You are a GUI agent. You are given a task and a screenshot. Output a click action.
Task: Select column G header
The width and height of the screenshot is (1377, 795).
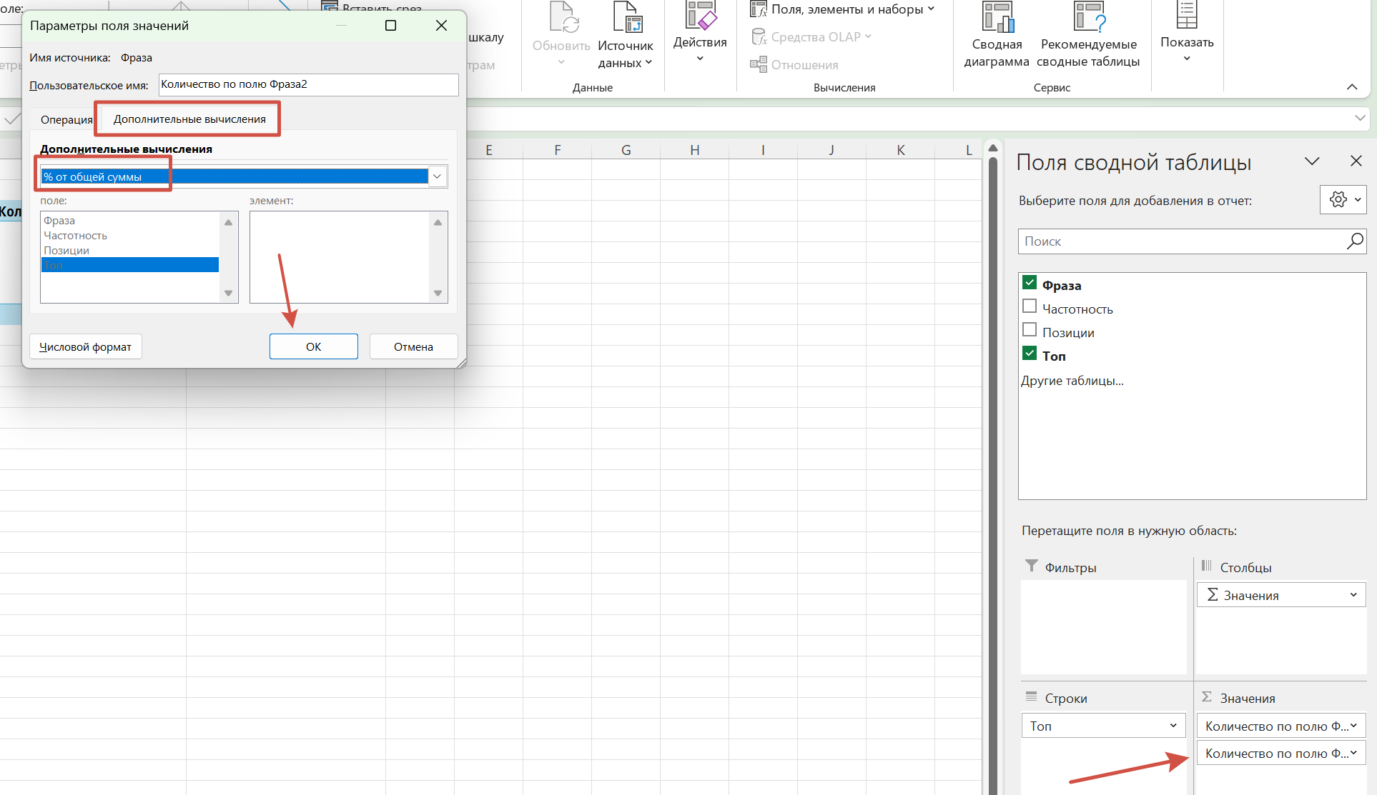pos(626,150)
